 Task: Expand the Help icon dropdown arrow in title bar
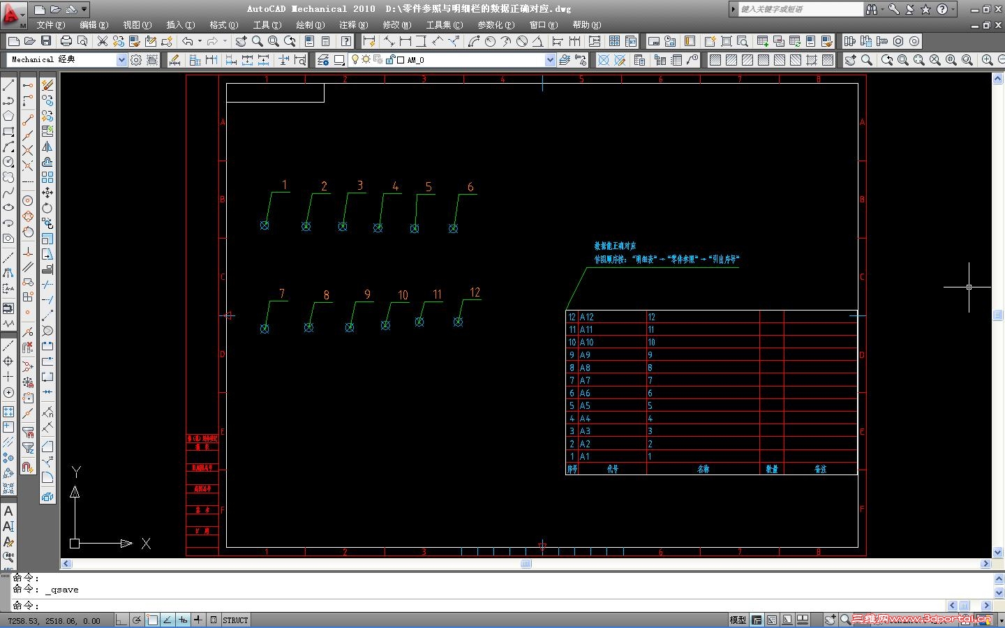coord(953,9)
